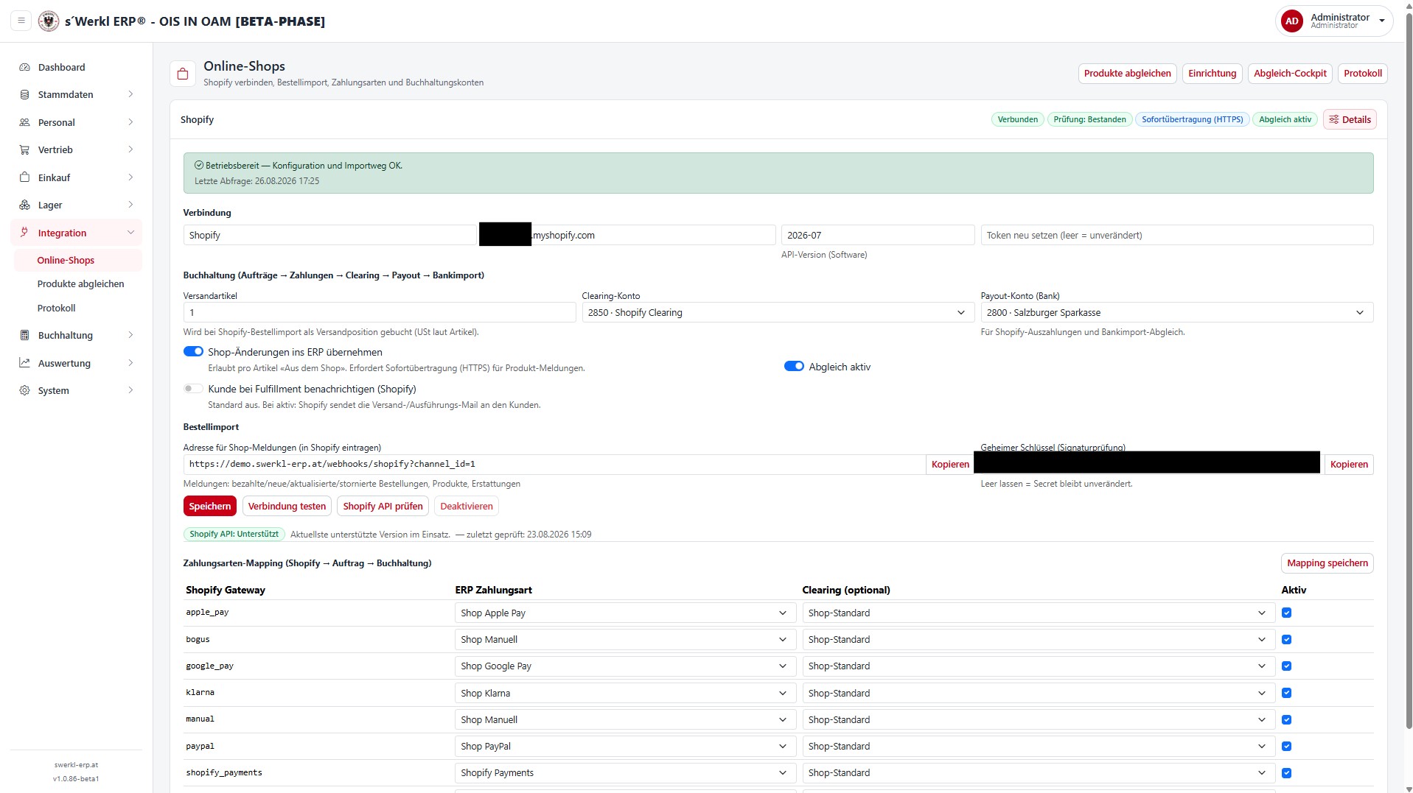1413x793 pixels.
Task: Click the s'Werkl ERP logo emblem
Action: (x=49, y=21)
